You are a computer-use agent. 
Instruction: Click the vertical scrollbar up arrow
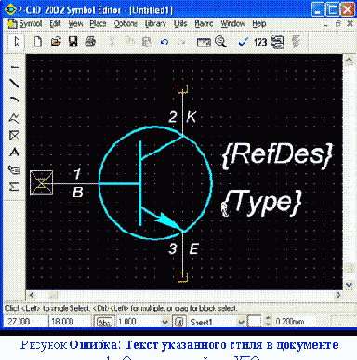349,60
